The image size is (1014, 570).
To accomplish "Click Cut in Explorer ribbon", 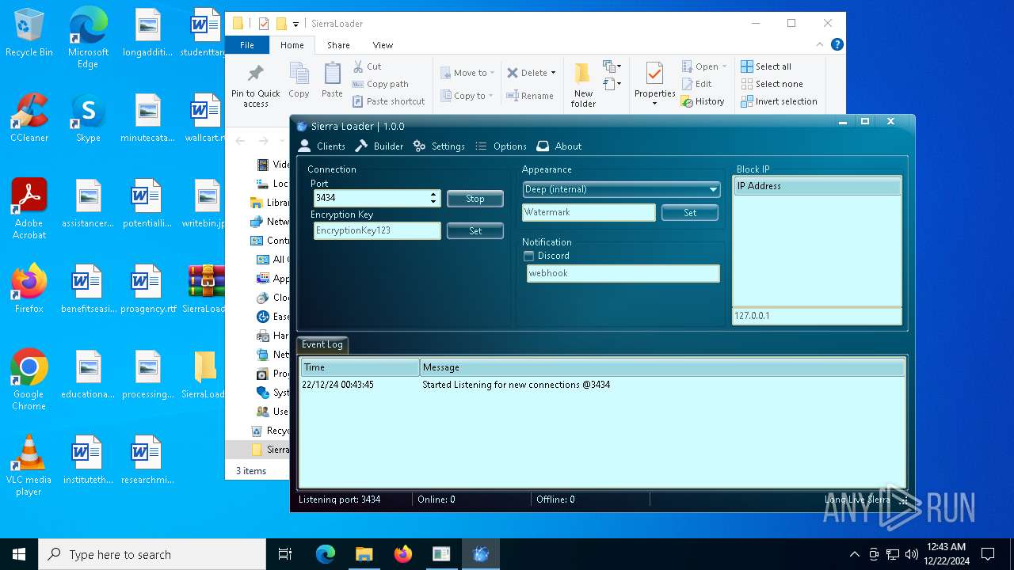I will click(x=367, y=66).
